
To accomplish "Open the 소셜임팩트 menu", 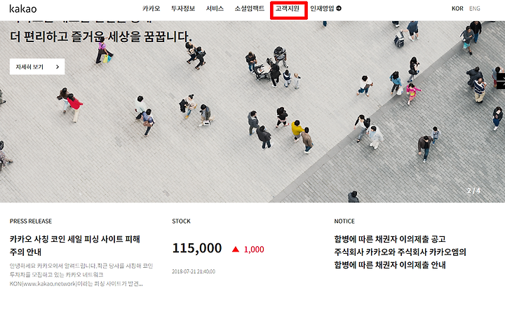I will 250,8.
